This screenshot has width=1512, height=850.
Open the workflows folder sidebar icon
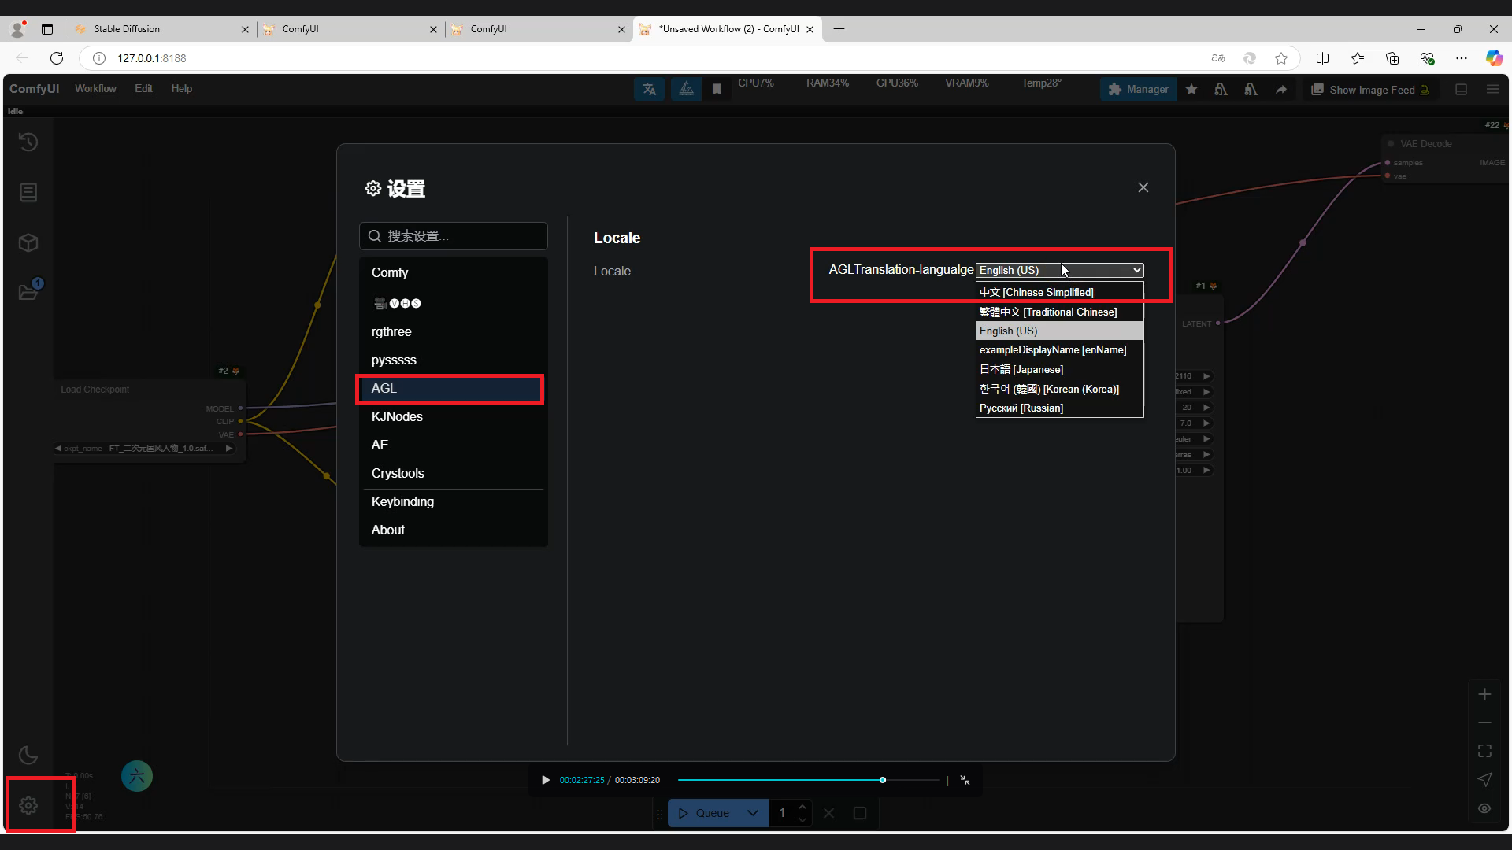tap(28, 292)
